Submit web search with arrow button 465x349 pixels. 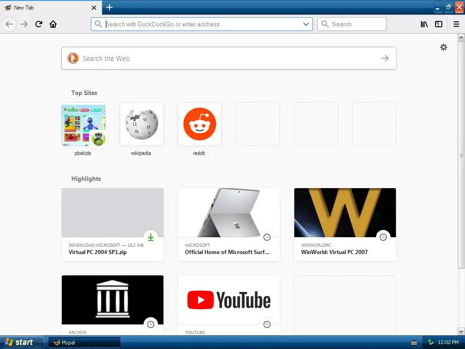tap(385, 58)
